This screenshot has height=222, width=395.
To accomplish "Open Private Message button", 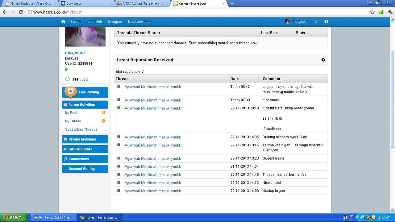I will click(x=85, y=139).
